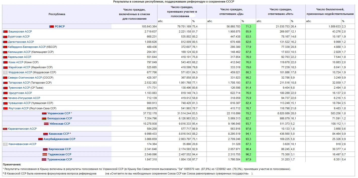Click the Tajik SSR flag icon
358x178 pixels.
click(45, 154)
